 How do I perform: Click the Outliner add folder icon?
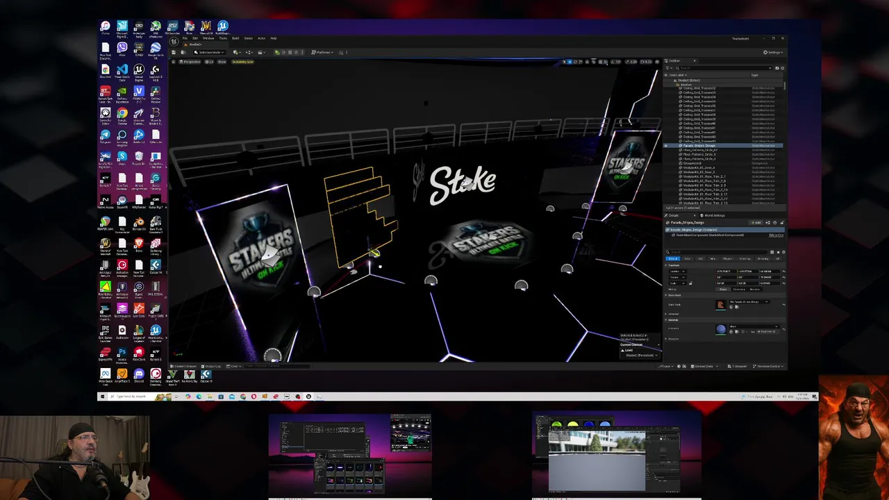coord(777,68)
